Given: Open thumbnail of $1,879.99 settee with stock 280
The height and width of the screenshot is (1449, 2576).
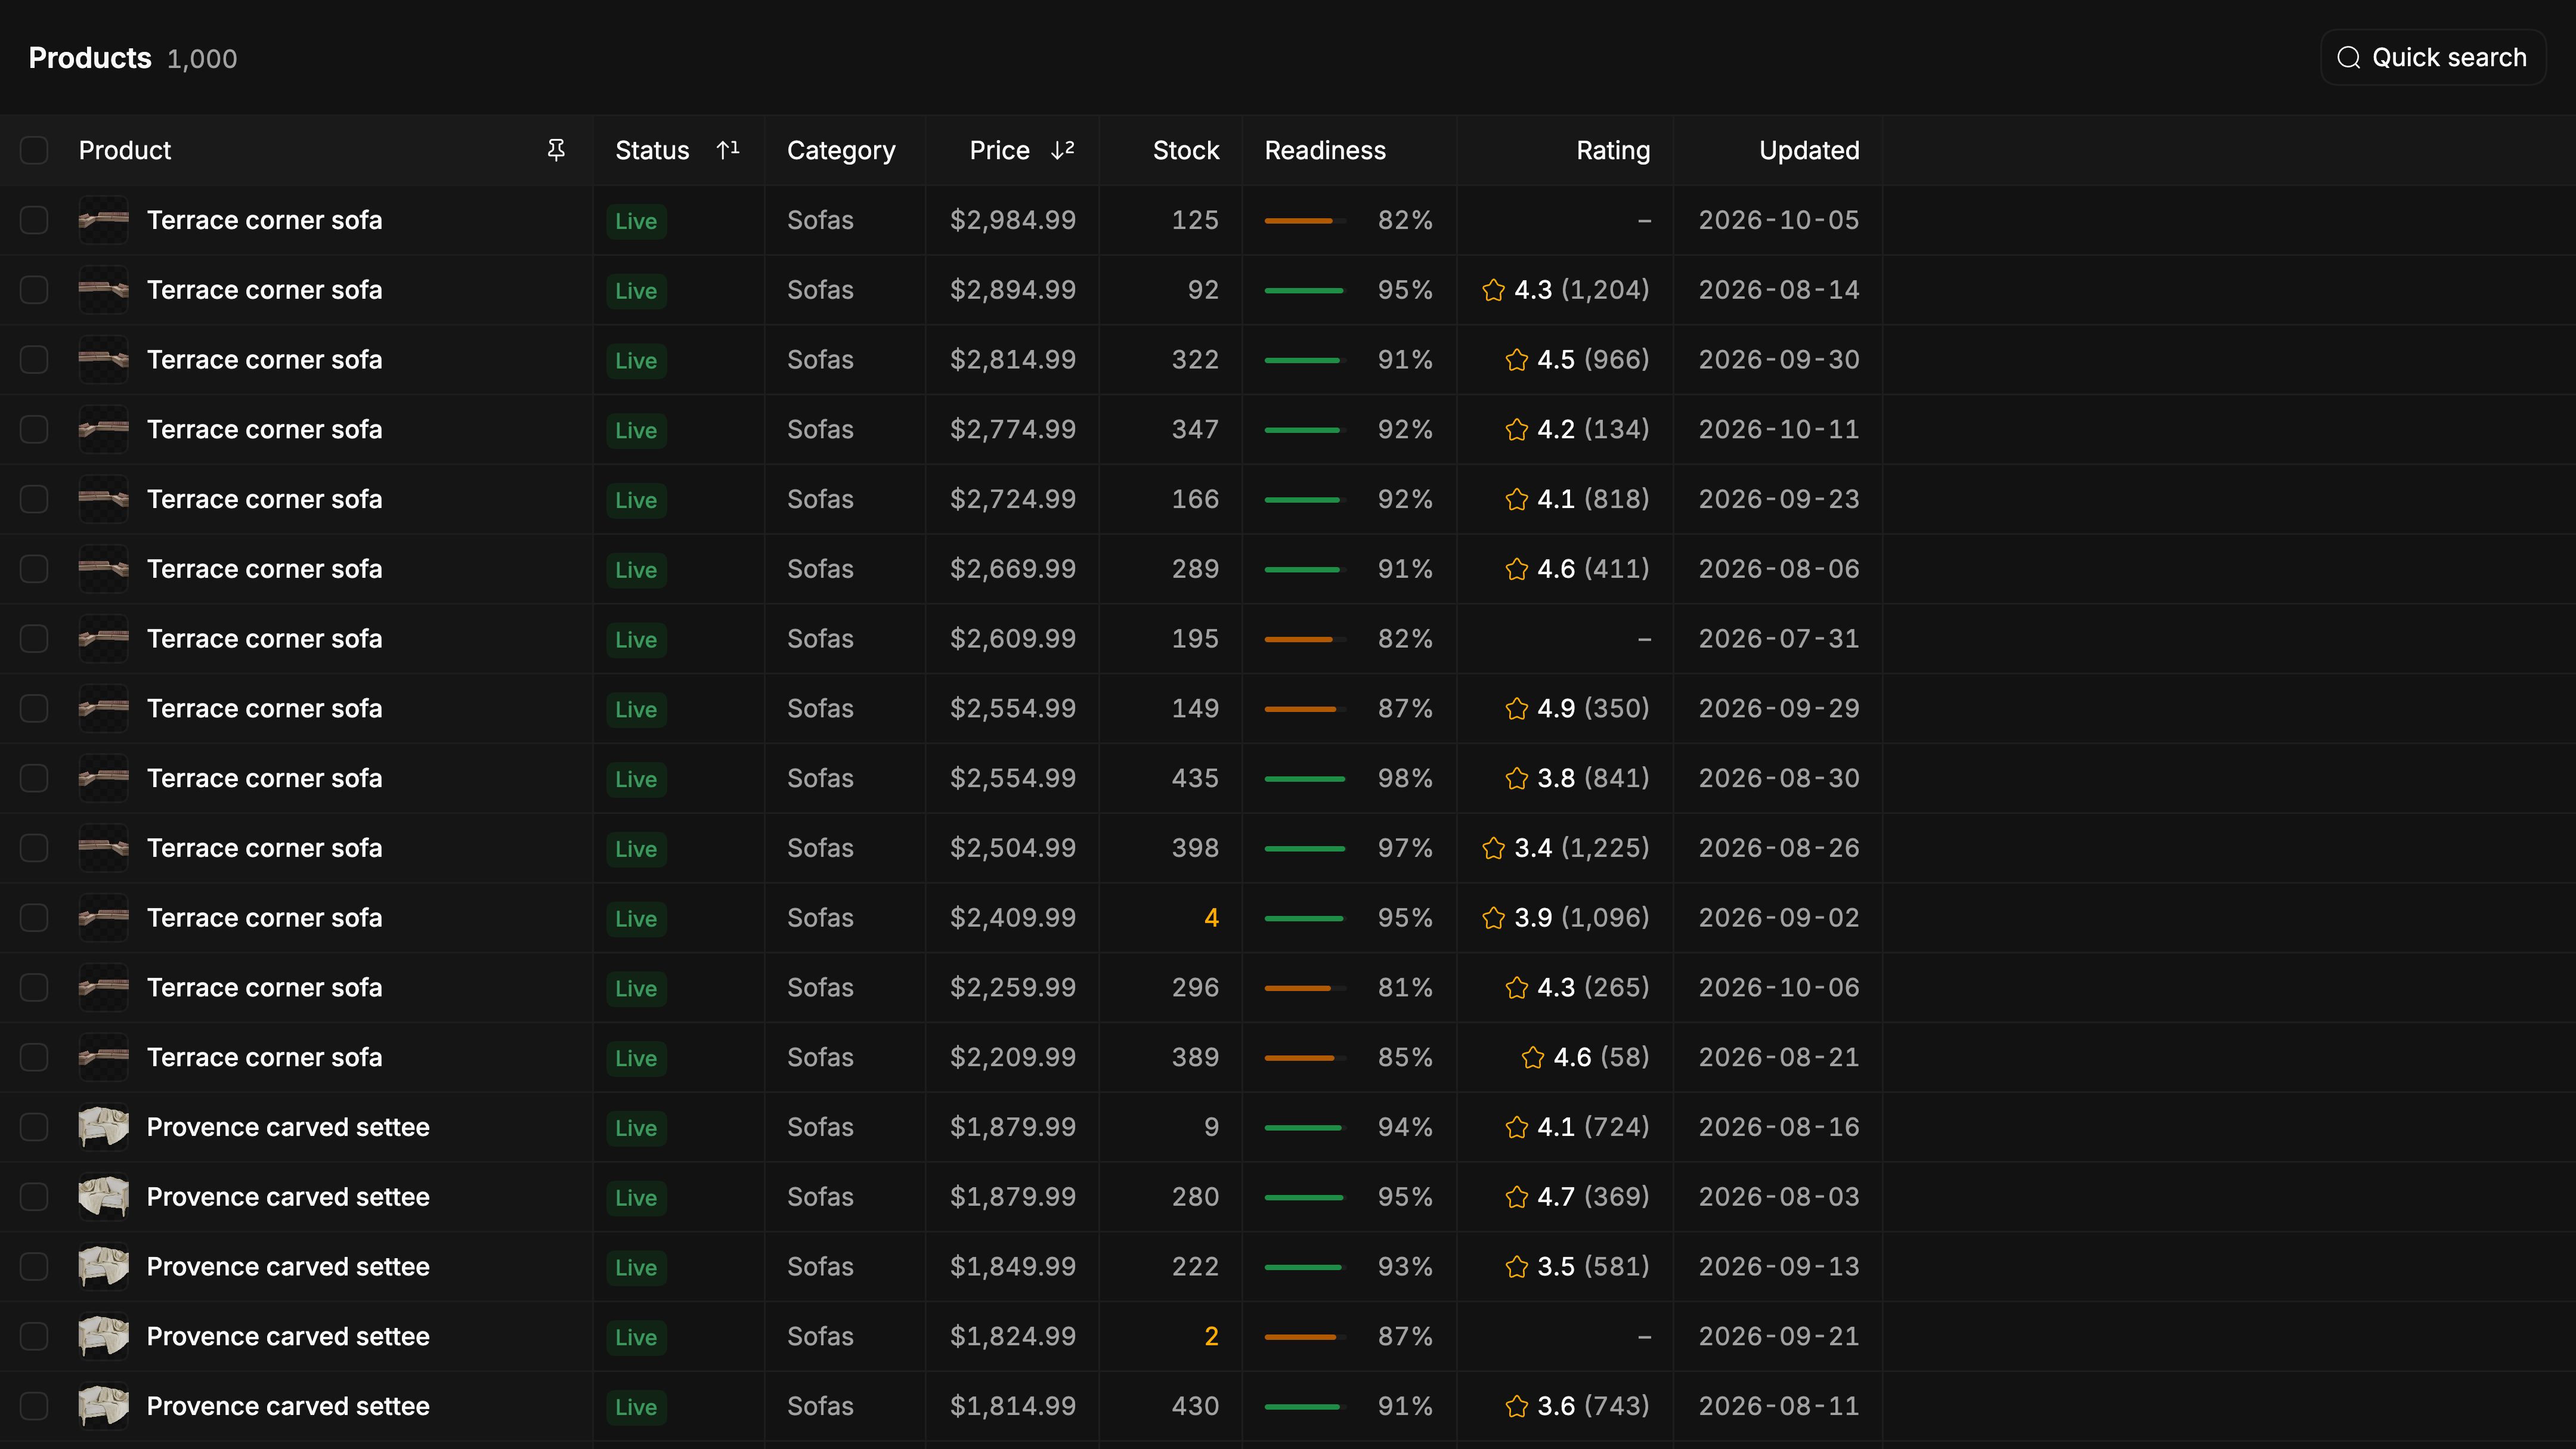Looking at the screenshot, I should pos(104,1197).
